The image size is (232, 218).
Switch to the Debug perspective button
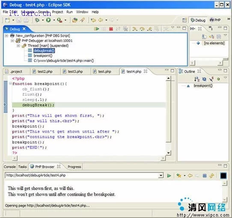click(198, 20)
